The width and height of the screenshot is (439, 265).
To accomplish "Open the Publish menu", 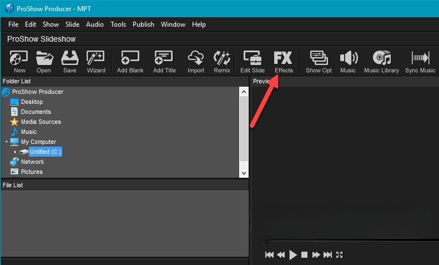I will click(x=143, y=24).
